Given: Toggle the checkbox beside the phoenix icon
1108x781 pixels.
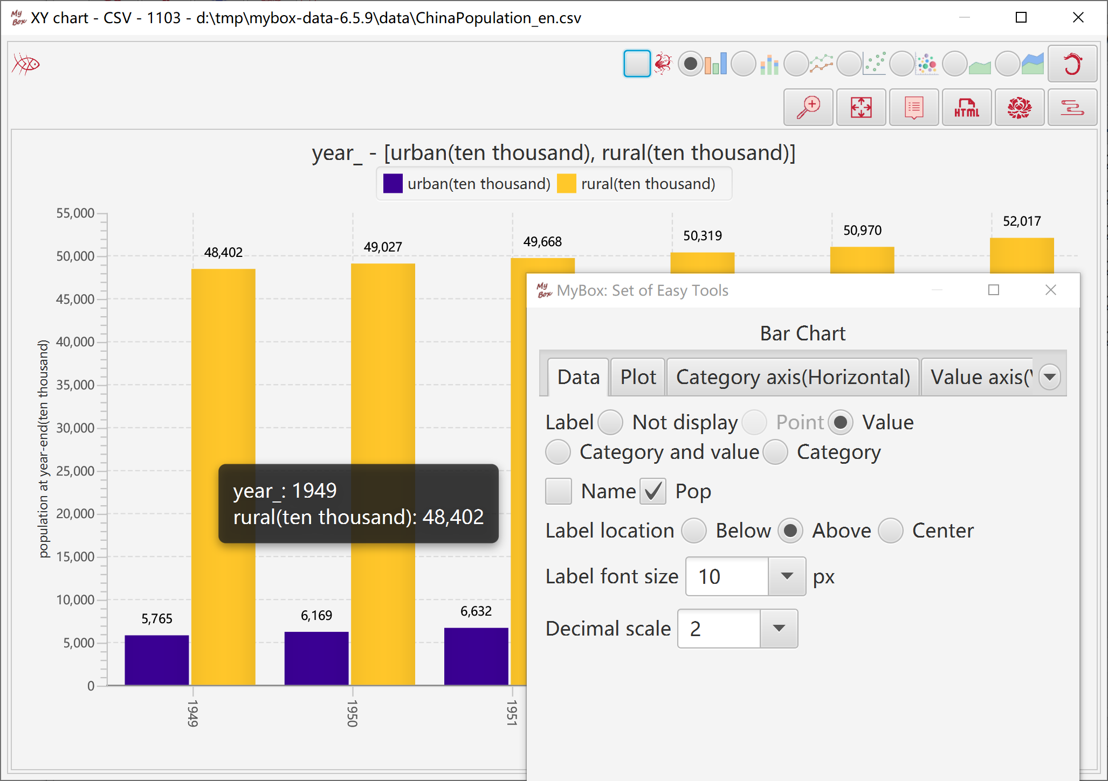Looking at the screenshot, I should click(637, 64).
